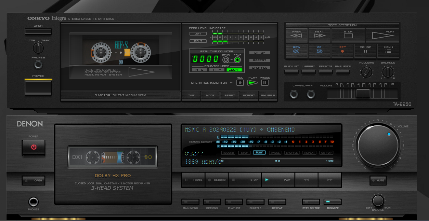Click the Onkyo OPEN button

[38, 31]
